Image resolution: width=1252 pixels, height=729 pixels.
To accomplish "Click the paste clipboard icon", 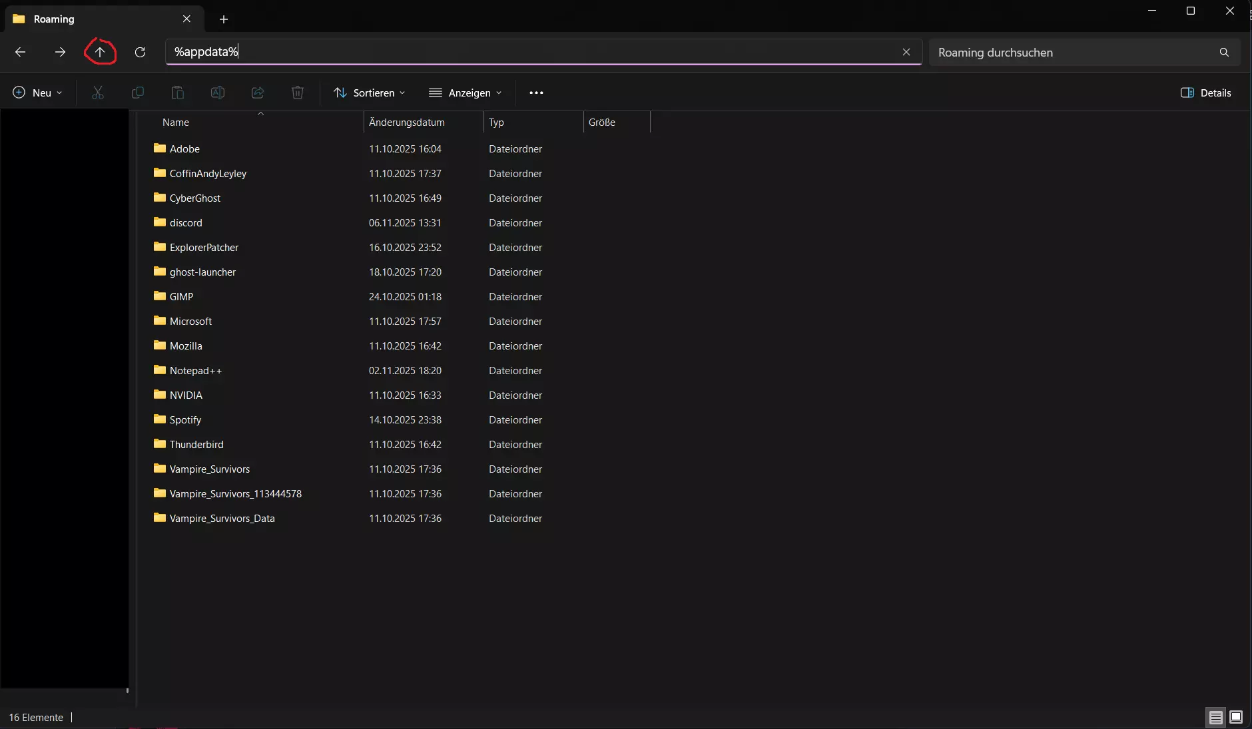I will pyautogui.click(x=178, y=93).
